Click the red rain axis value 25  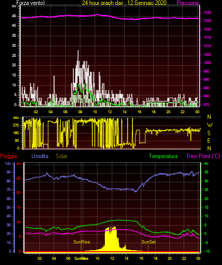18,178
